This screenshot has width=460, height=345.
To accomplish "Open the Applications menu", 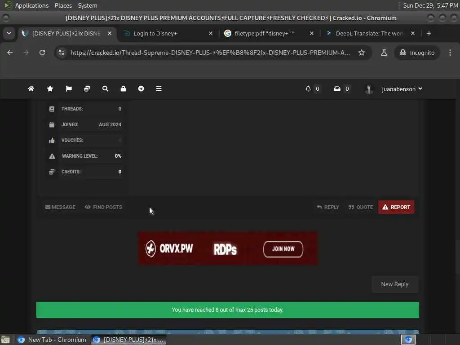I will [x=32, y=5].
